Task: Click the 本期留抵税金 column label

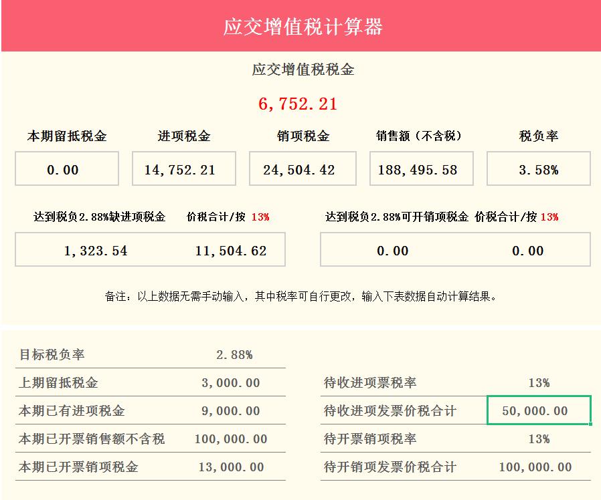Action: point(67,136)
